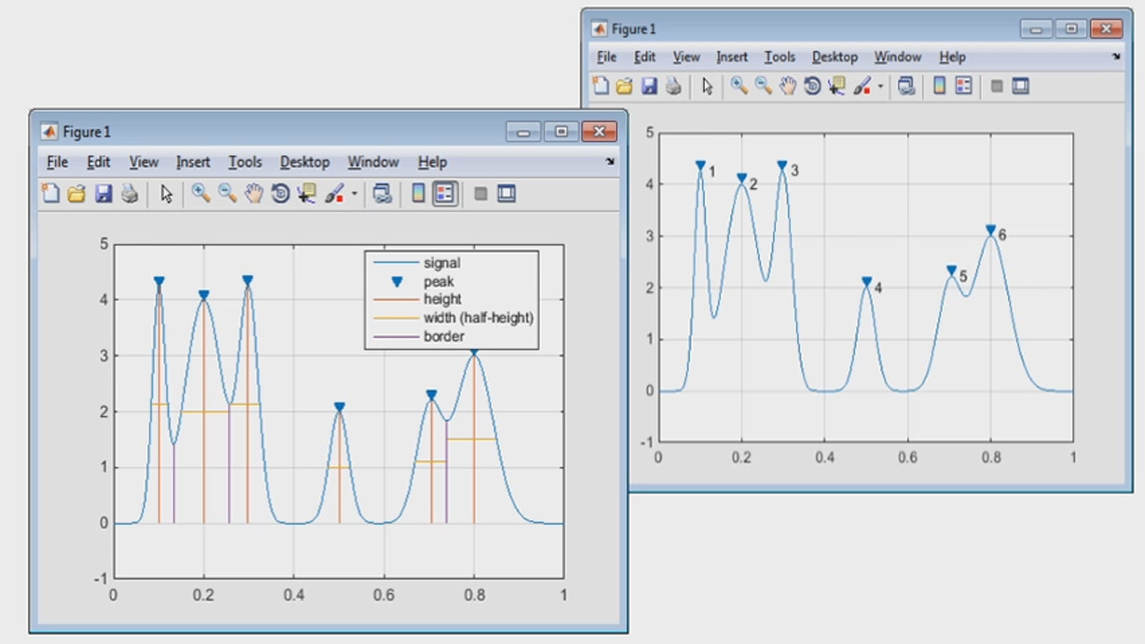Open the Insert menu in left figure window

point(192,162)
